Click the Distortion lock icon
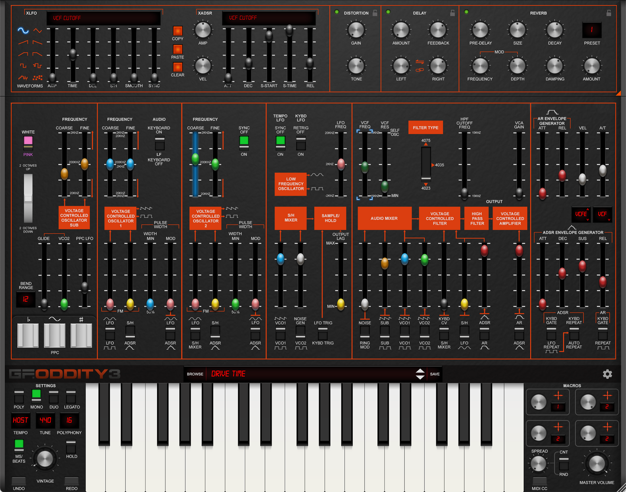The height and width of the screenshot is (492, 626). tap(375, 13)
